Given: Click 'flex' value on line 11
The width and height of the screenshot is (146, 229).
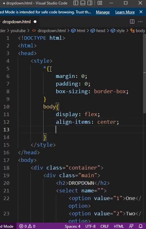Looking at the screenshot, I should [x=91, y=114].
